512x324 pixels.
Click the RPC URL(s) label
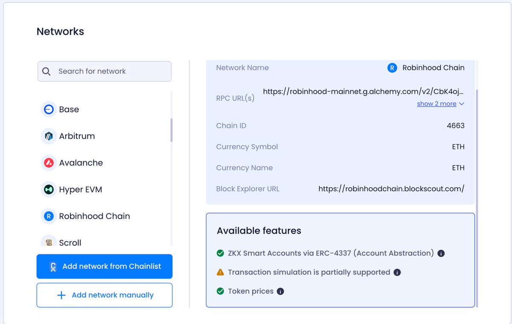pos(236,98)
